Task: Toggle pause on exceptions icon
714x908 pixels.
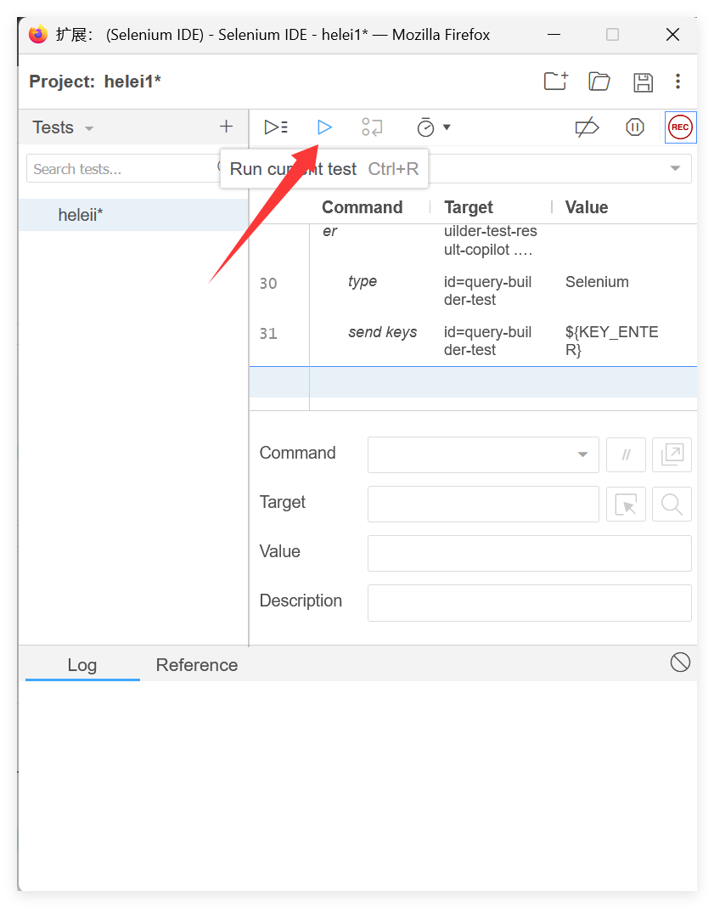Action: [635, 127]
